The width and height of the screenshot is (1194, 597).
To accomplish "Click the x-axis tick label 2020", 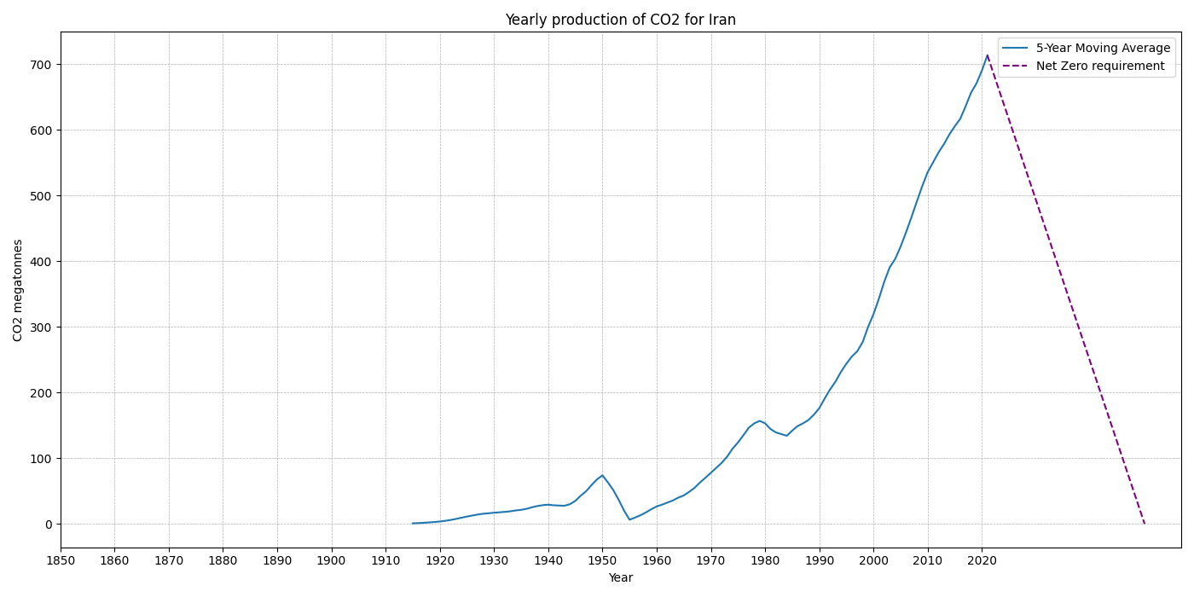I will click(982, 560).
